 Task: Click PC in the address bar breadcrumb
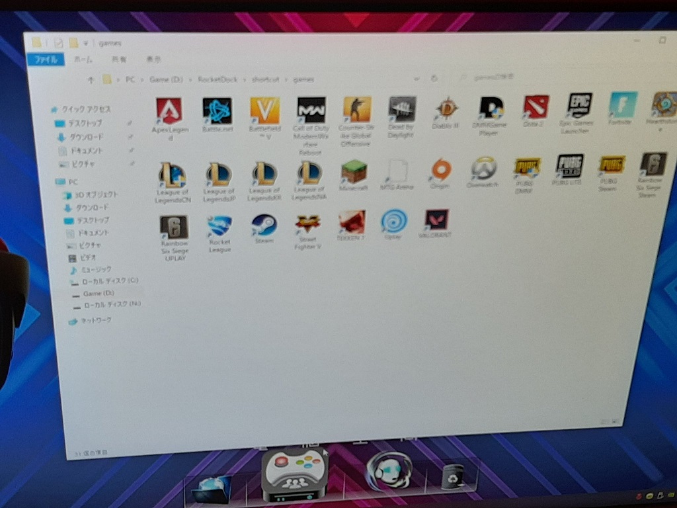(130, 79)
